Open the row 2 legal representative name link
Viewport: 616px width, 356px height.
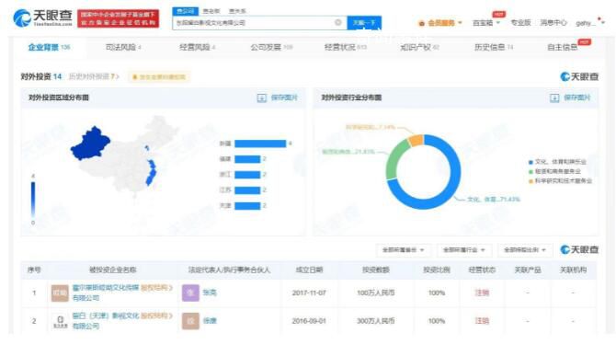pyautogui.click(x=210, y=321)
